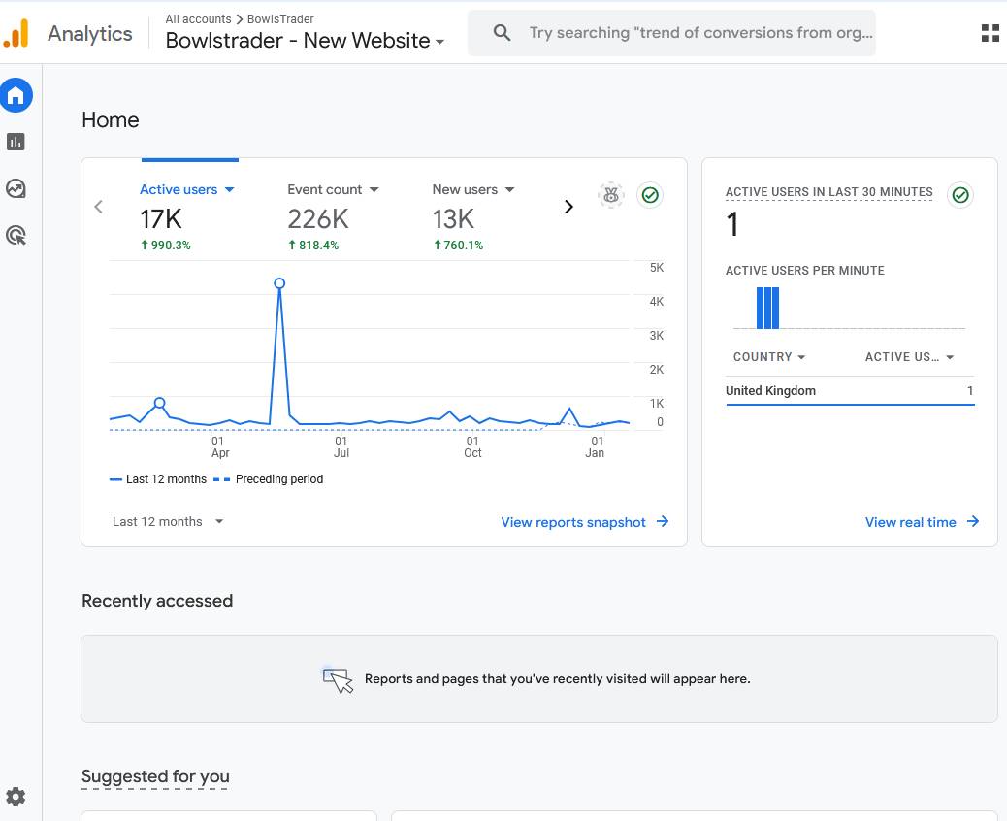This screenshot has height=821, width=1007.
Task: Open the Explore icon in sidebar
Action: click(x=16, y=188)
